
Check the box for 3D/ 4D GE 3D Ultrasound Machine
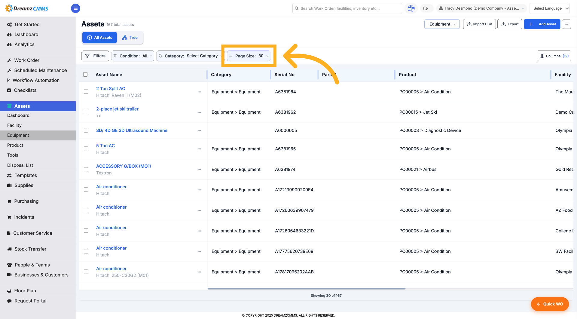click(x=86, y=130)
